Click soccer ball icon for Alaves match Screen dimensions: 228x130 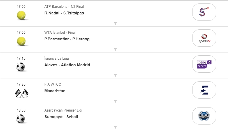(x=21, y=67)
